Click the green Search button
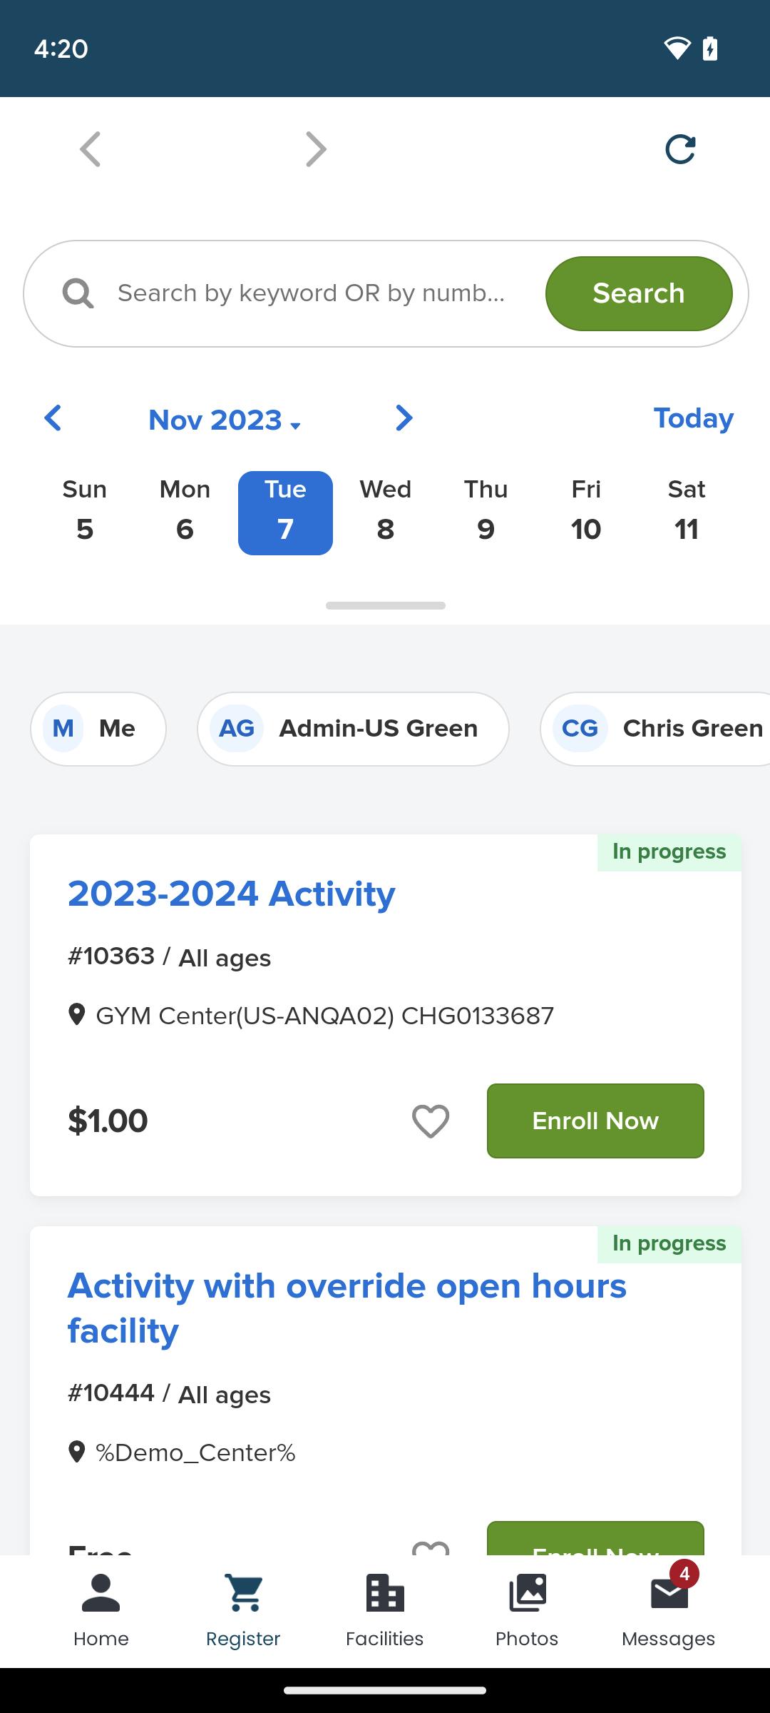The width and height of the screenshot is (770, 1713). coord(638,293)
